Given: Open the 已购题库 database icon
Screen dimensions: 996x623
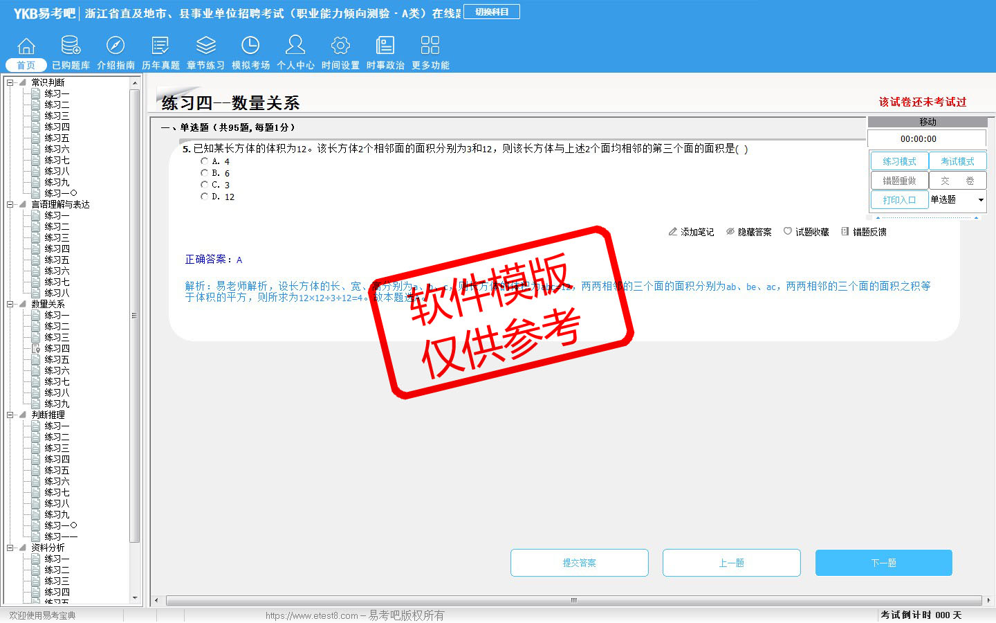Looking at the screenshot, I should 71,46.
